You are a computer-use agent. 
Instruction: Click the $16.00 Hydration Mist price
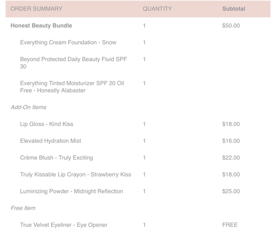231,141
